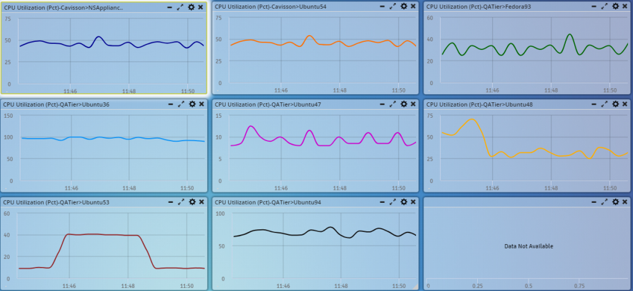Screen dimensions: 633x291
Task: Open settings gear on NSAppliance CPU panel
Action: pos(192,7)
